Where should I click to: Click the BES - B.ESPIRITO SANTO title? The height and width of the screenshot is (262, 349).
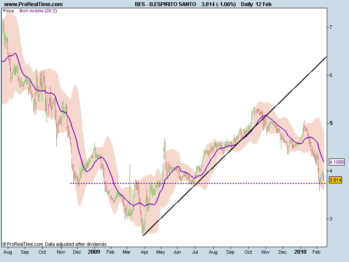tap(165, 4)
